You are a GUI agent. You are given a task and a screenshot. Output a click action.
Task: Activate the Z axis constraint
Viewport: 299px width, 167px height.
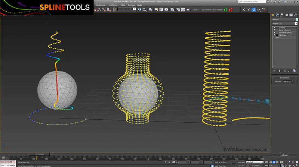[254, 10]
